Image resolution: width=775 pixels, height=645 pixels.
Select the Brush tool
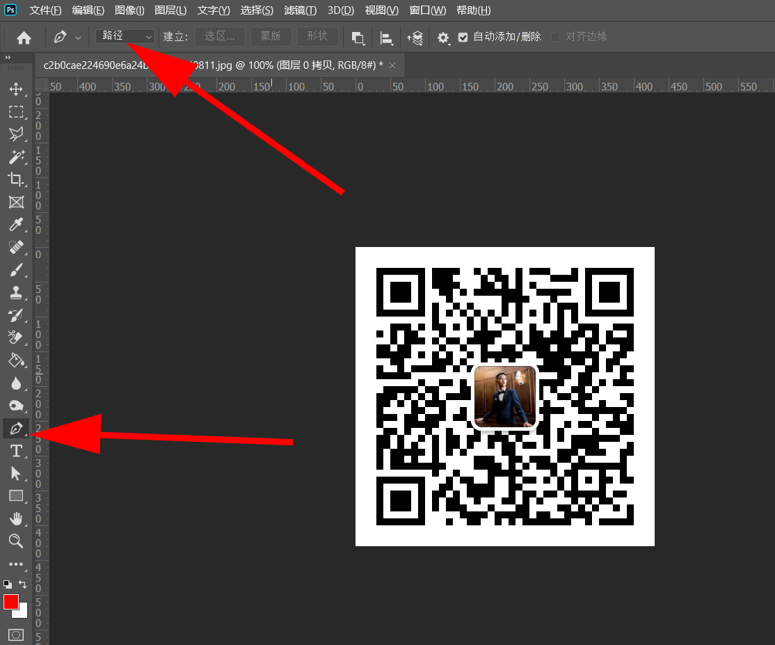(x=15, y=269)
